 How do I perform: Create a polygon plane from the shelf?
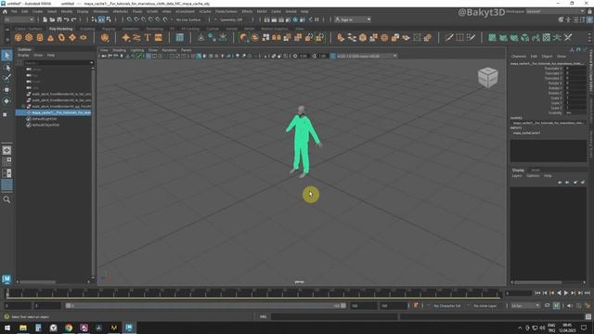(72, 37)
